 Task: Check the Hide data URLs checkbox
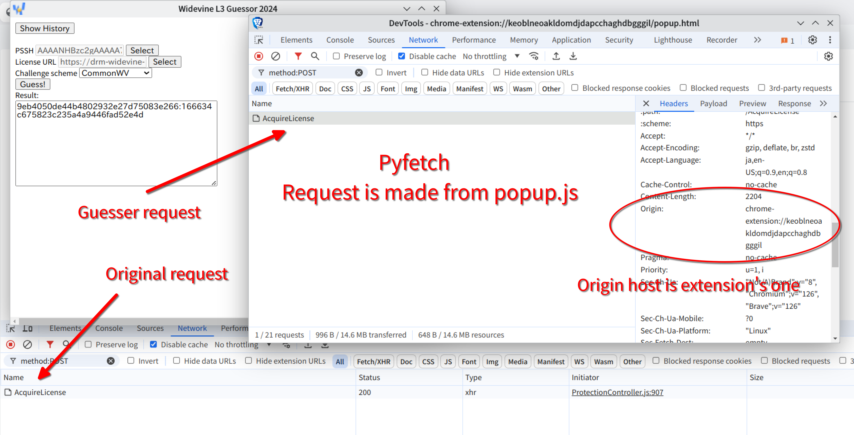tap(425, 73)
